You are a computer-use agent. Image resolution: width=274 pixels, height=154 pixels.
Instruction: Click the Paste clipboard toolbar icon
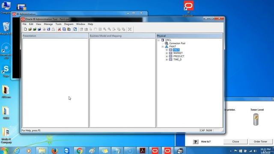point(69,29)
